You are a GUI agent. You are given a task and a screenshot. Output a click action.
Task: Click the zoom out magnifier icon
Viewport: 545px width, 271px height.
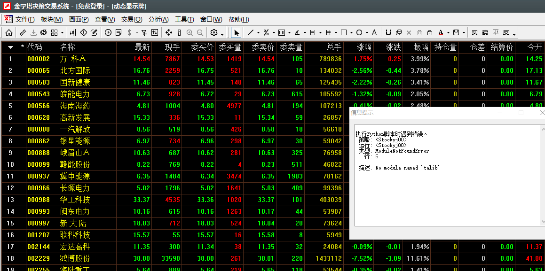[x=200, y=32]
